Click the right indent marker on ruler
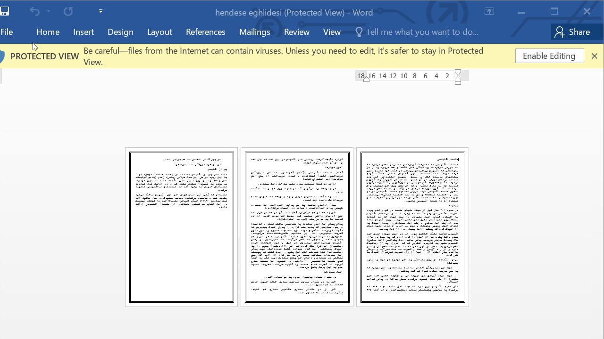604x339 pixels. [458, 81]
